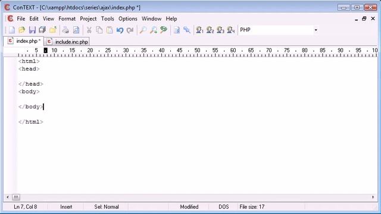Restore the inner document window
This screenshot has height=214, width=381.
[364, 18]
